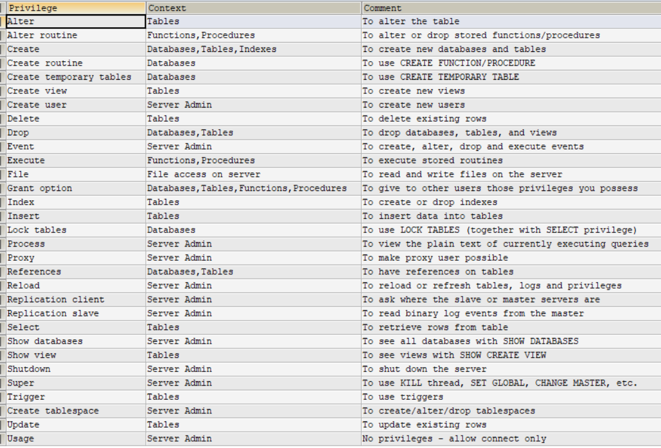The height and width of the screenshot is (448, 661).
Task: Click the row selector beside Trigger
Action: click(2, 397)
